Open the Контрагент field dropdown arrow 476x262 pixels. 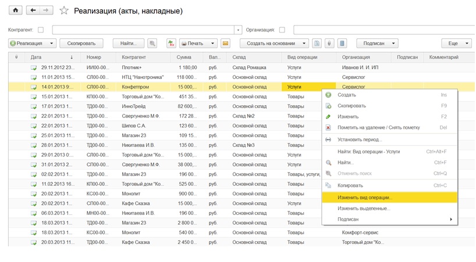238,30
